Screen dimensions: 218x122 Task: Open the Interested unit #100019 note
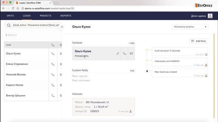[x=180, y=62]
